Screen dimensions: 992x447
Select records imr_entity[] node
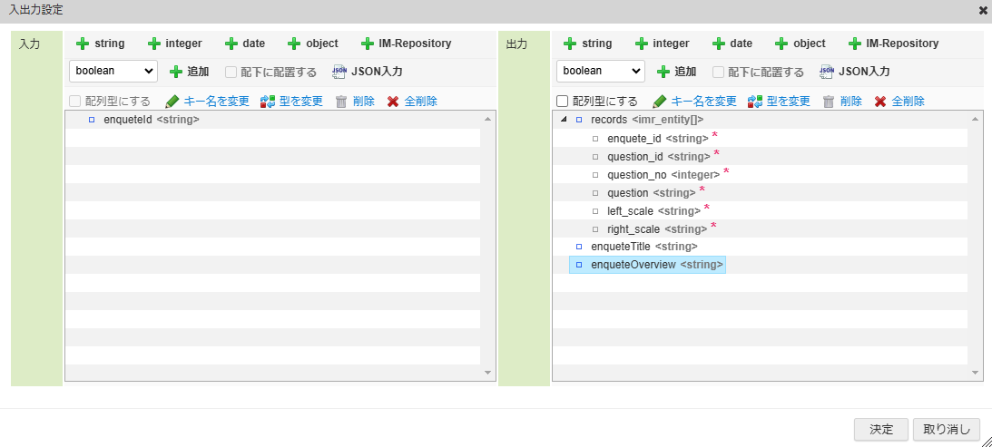(646, 120)
